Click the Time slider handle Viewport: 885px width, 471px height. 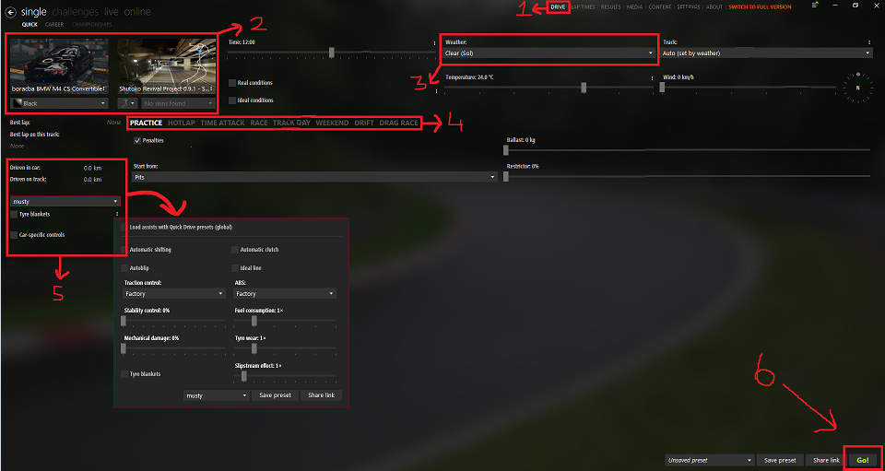click(x=332, y=53)
